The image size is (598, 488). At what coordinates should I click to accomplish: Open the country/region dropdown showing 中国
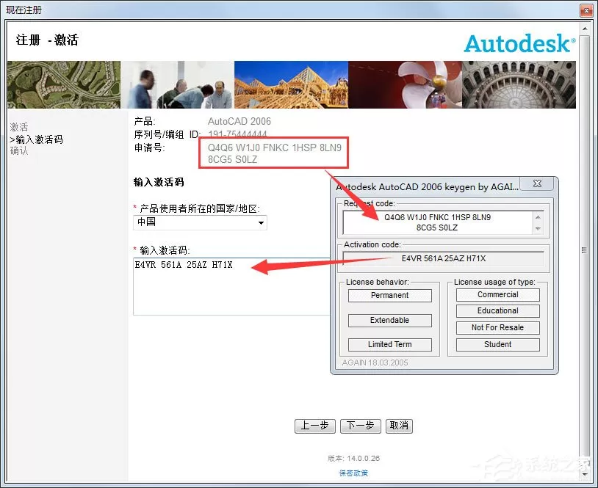[200, 222]
